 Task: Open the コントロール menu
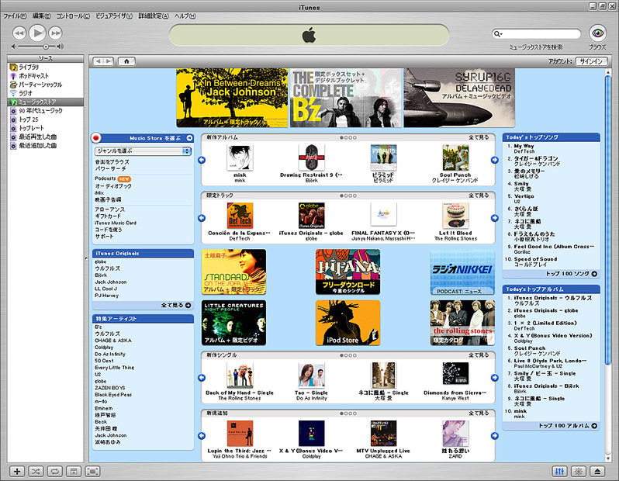click(73, 16)
